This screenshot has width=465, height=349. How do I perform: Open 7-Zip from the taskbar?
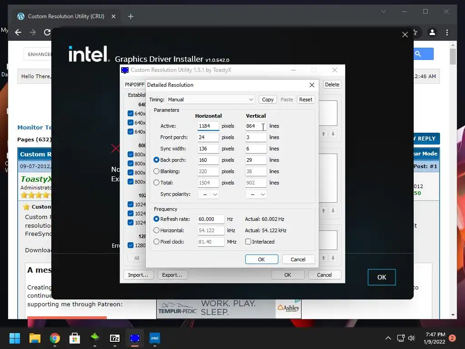[115, 338]
